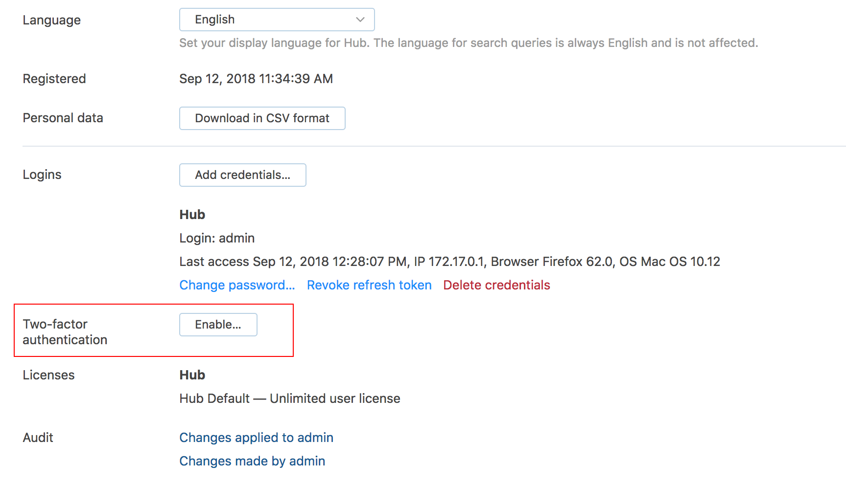Click the Add credentials button
Image resolution: width=846 pixels, height=486 pixels.
242,175
